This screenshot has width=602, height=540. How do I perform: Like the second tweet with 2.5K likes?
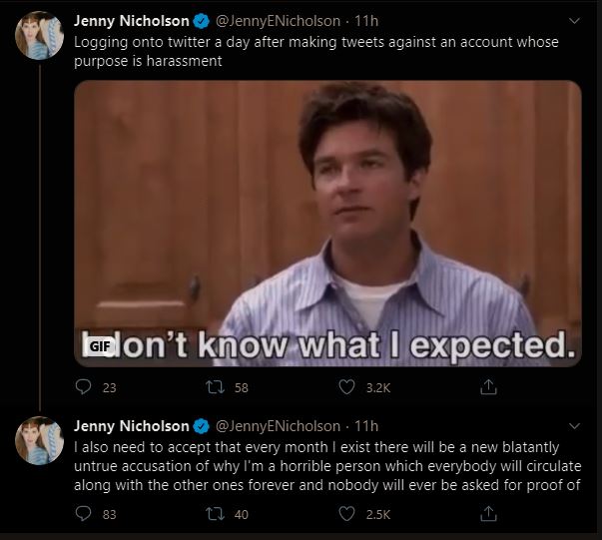pyautogui.click(x=348, y=514)
